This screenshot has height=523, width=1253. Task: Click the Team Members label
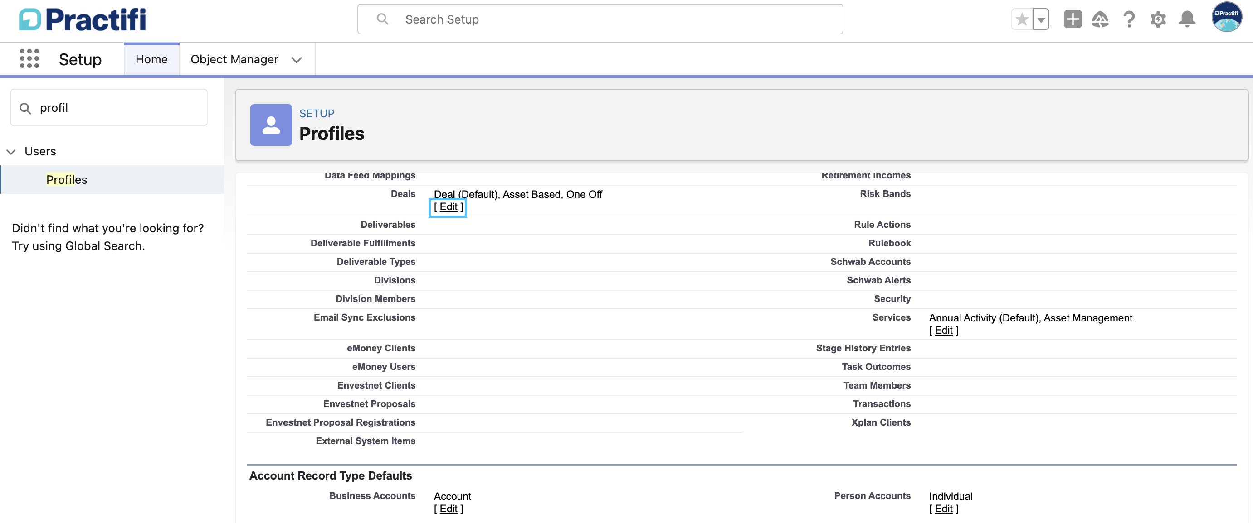click(x=877, y=385)
